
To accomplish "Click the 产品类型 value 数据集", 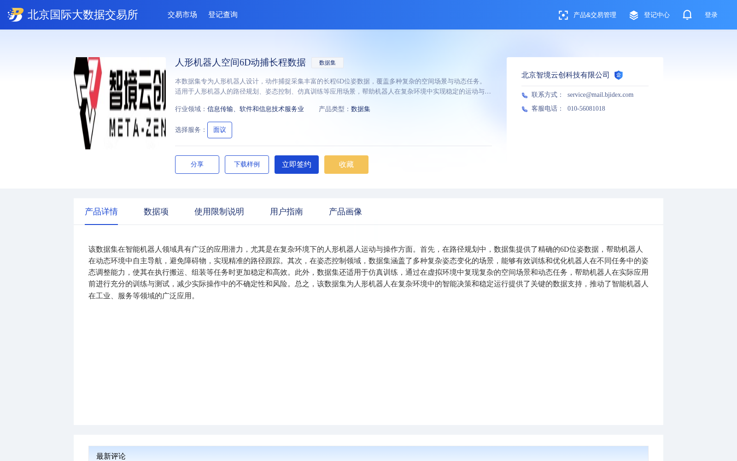I will point(361,109).
